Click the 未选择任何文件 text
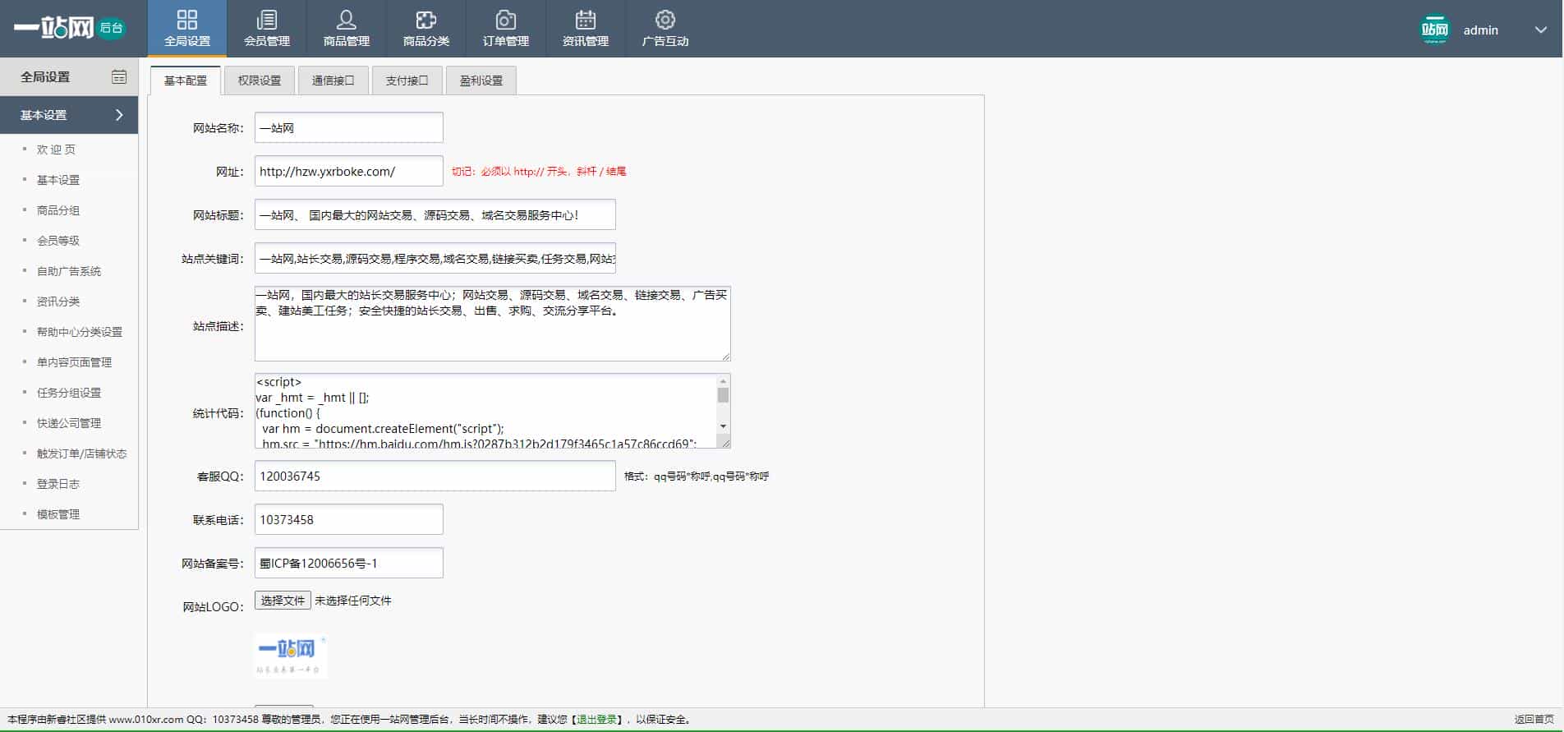This screenshot has width=1564, height=732. tap(353, 601)
